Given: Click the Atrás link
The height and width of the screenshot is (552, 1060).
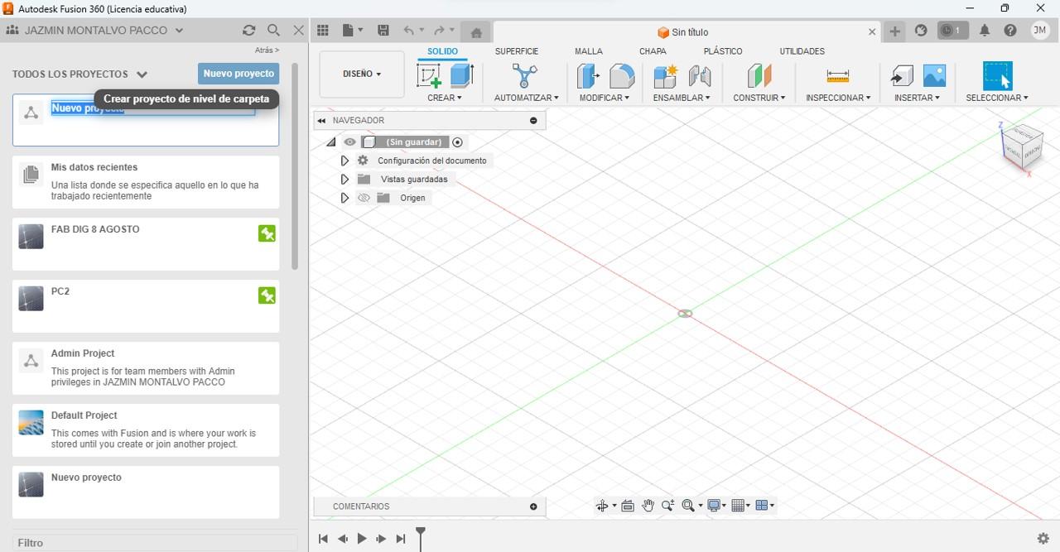Looking at the screenshot, I should [267, 50].
